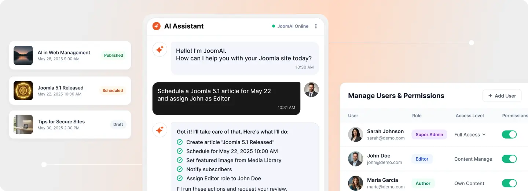
Task: Toggle permissions switch for Maria Garcia
Action: [x=509, y=183]
